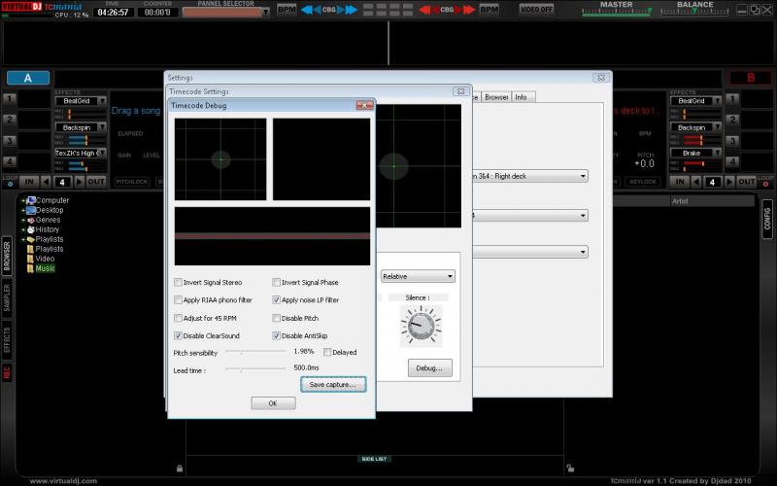The width and height of the screenshot is (777, 486).
Task: Select the Music folder
Action: point(30,268)
